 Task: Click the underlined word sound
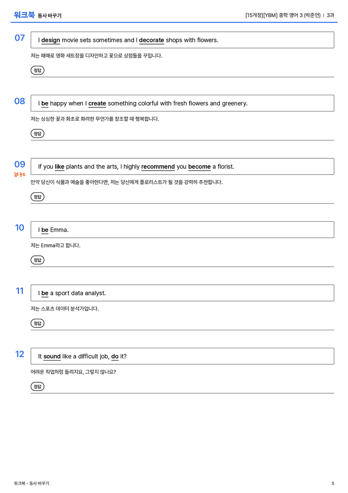pos(52,356)
